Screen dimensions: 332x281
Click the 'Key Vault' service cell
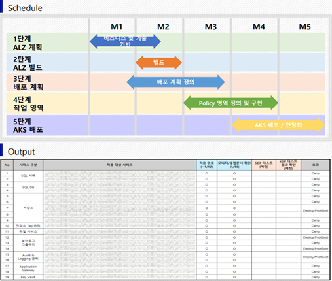pyautogui.click(x=28, y=277)
